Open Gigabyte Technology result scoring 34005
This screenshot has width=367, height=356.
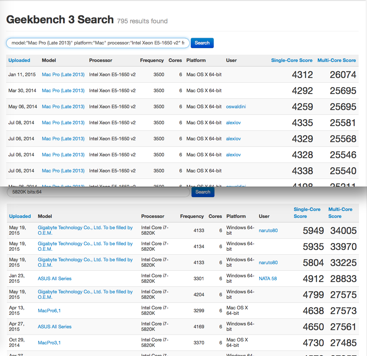click(85, 230)
